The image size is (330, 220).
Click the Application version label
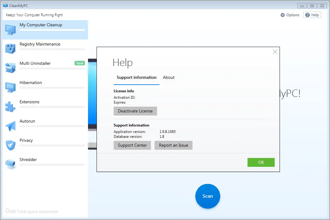coord(130,132)
